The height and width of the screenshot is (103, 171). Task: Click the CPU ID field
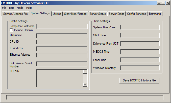click(x=62, y=42)
